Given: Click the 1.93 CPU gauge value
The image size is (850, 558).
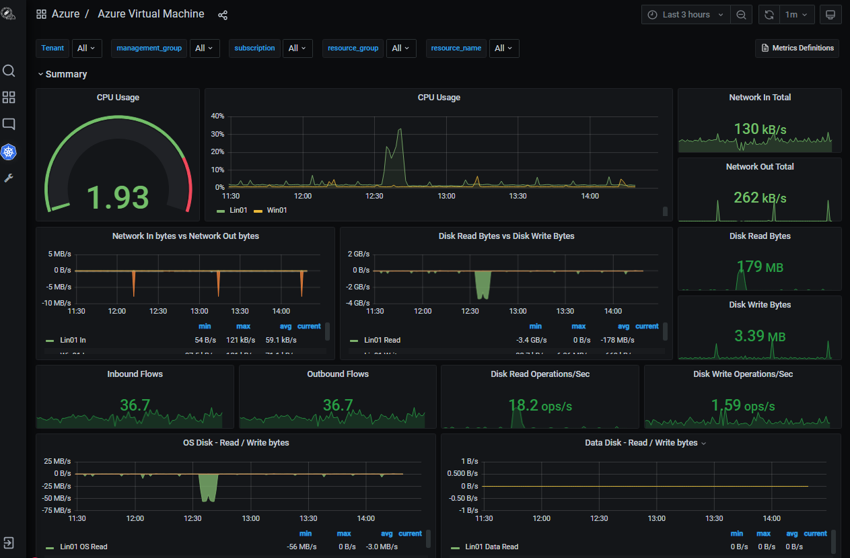Looking at the screenshot, I should 118,197.
